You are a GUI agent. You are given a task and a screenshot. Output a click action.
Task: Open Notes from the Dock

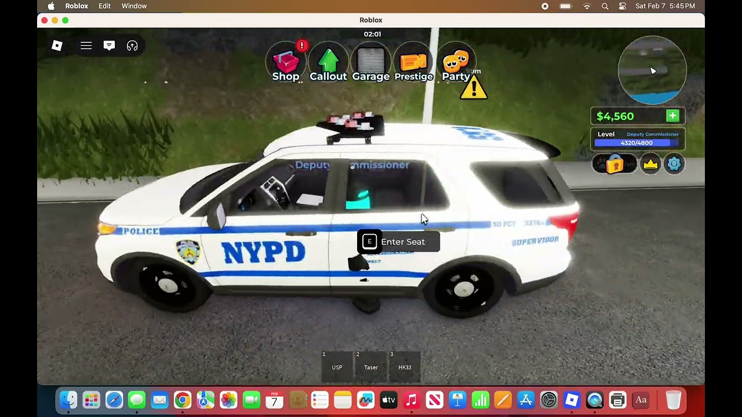click(343, 400)
